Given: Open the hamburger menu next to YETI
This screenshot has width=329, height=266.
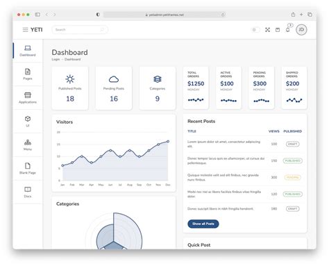Looking at the screenshot, I should point(25,30).
